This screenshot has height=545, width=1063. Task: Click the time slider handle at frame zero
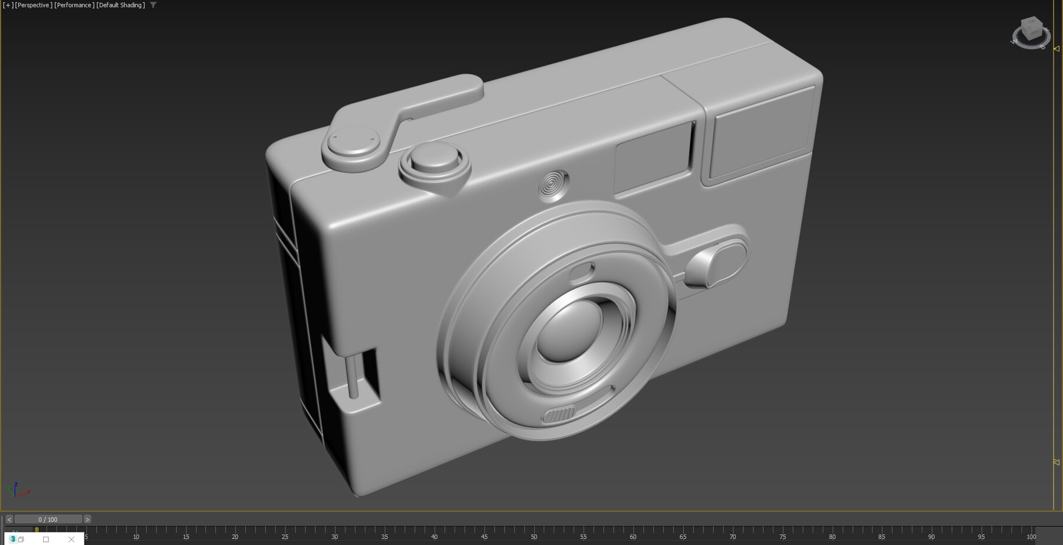[x=37, y=528]
